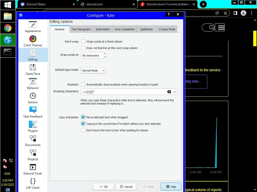This screenshot has height=192, width=257.
Task: Open the External Tools settings page
Action: click(33, 169)
